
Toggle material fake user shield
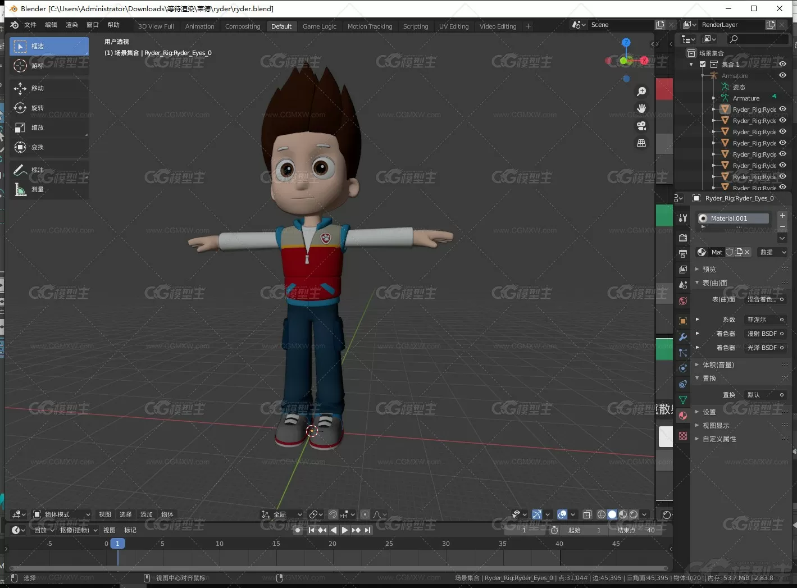coord(730,252)
